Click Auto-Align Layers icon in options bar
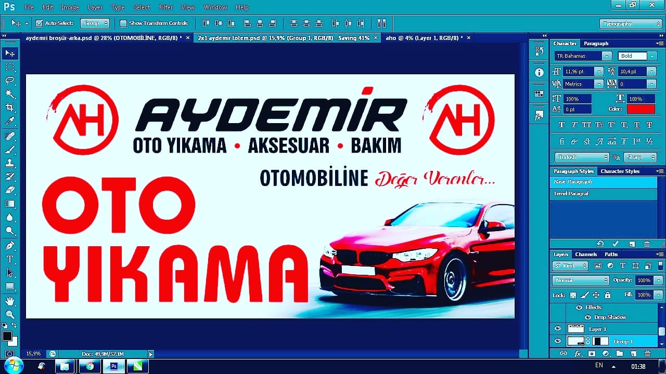This screenshot has height=374, width=666. 382,23
